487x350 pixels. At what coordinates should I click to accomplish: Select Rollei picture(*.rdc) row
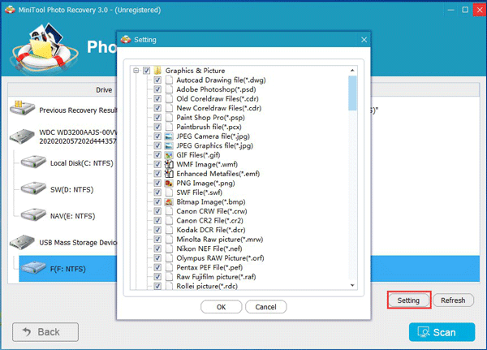click(207, 286)
